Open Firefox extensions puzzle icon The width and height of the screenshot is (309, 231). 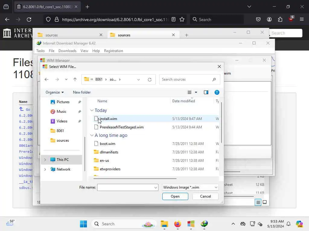[x=280, y=20]
